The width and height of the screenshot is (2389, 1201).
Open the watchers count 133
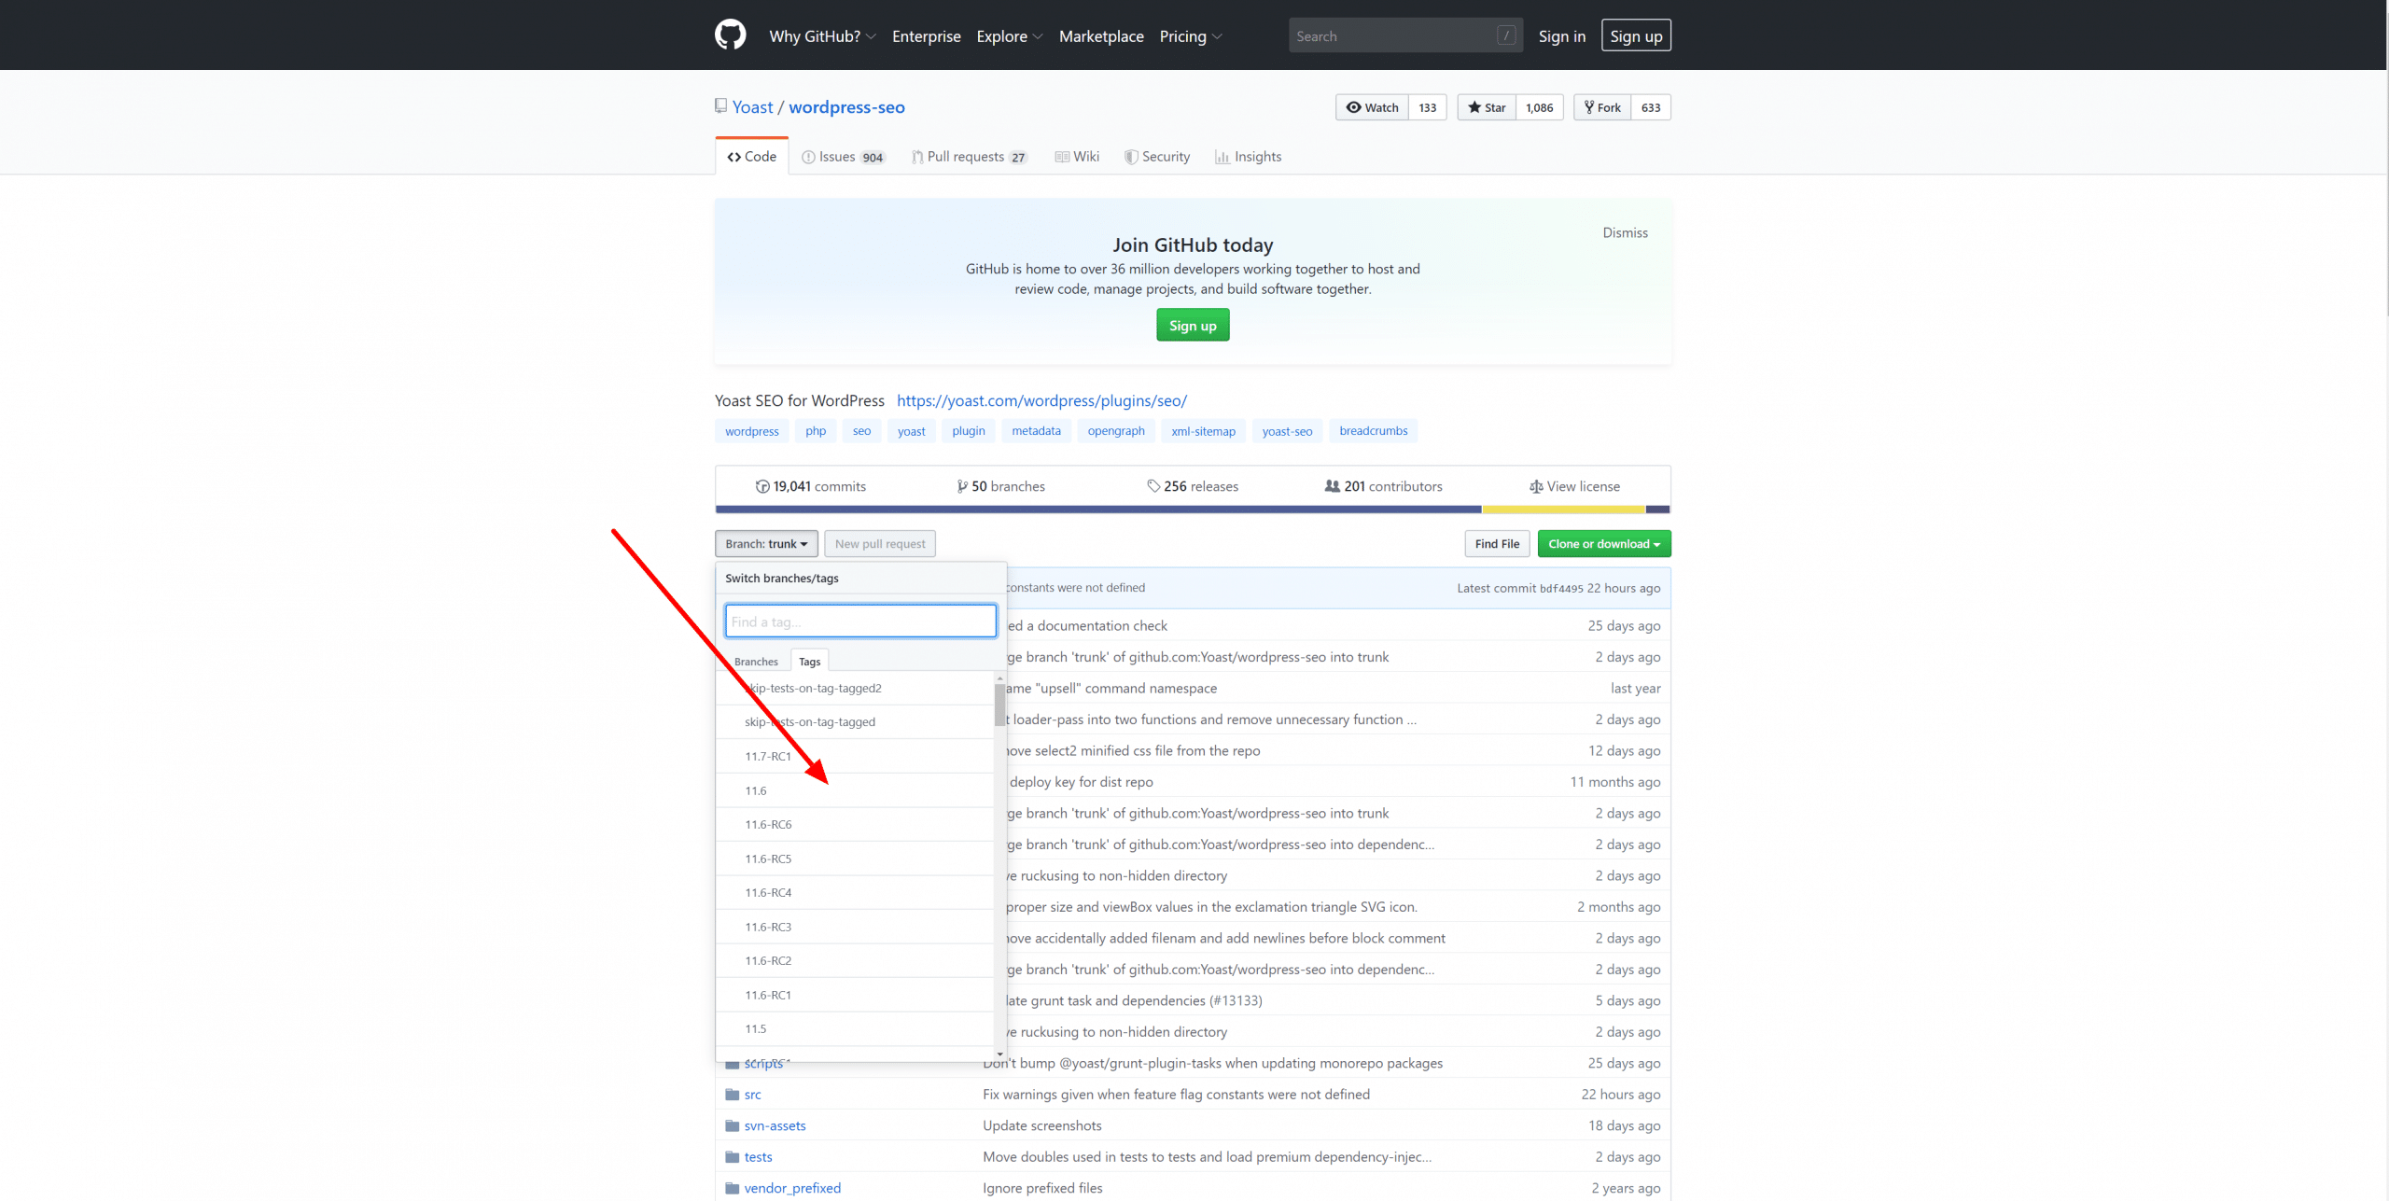pos(1427,107)
